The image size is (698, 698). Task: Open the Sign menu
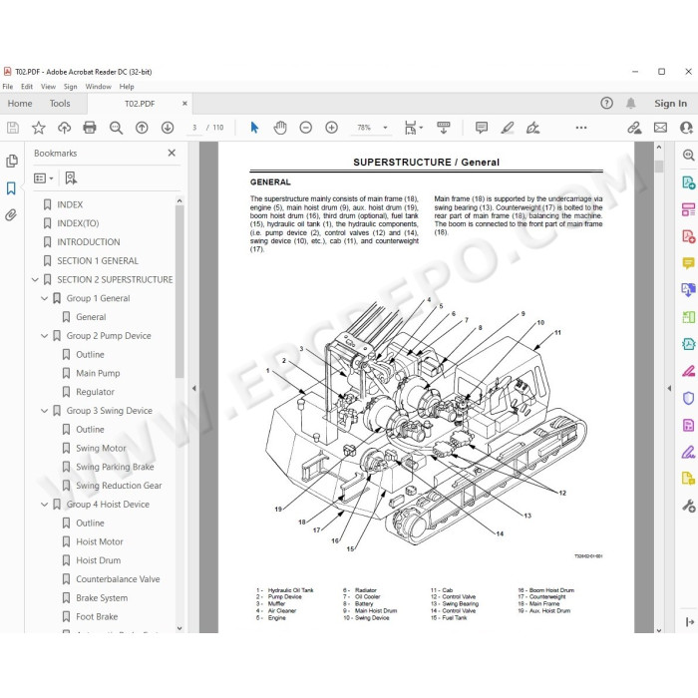[x=71, y=87]
